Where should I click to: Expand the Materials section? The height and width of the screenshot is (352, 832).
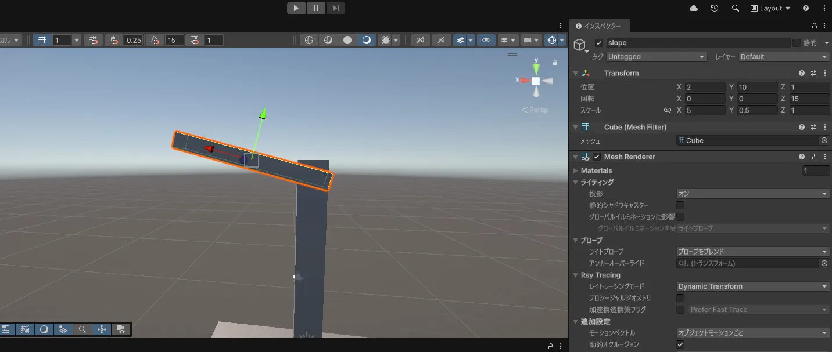pyautogui.click(x=576, y=170)
